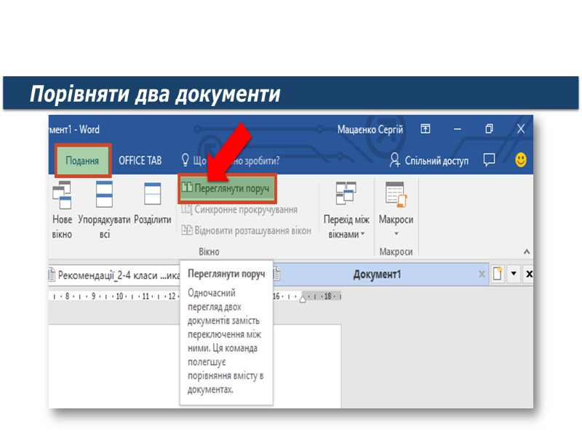Click the account name Мацаєнко Сергій

370,129
